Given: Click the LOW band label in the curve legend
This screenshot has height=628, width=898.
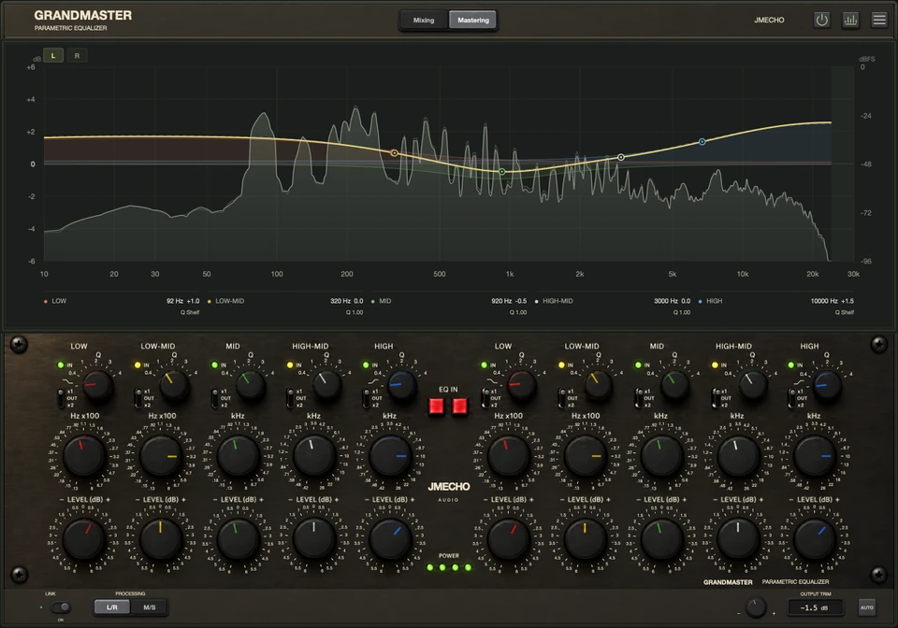Looking at the screenshot, I should (59, 301).
